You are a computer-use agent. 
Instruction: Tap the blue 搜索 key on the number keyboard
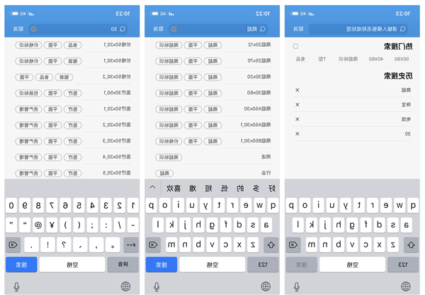[x=21, y=265]
